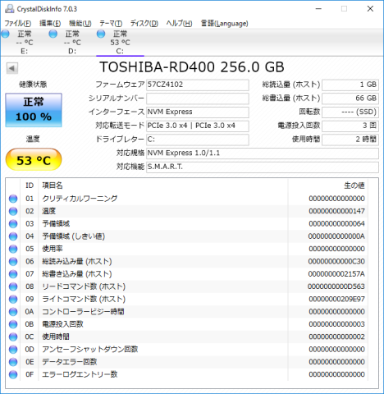Open the 言語(Language) menu

(x=225, y=23)
